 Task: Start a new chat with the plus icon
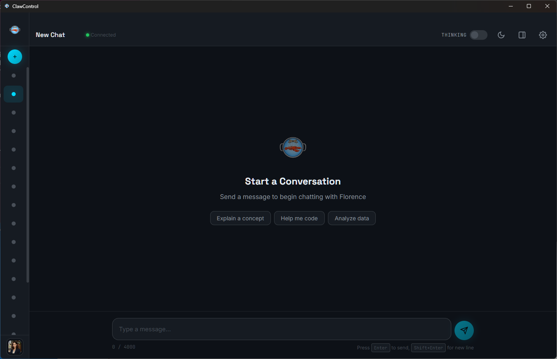tap(15, 57)
